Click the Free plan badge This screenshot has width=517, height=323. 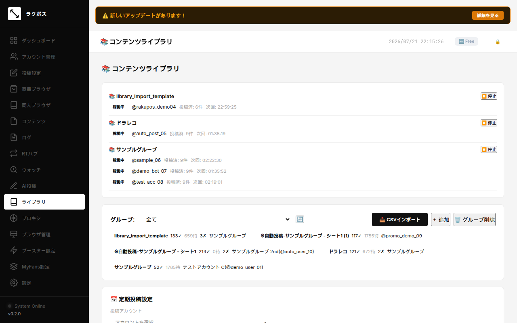[x=467, y=41]
